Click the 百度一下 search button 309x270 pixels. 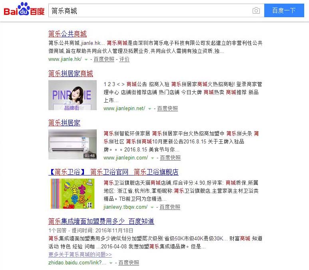coord(284,10)
